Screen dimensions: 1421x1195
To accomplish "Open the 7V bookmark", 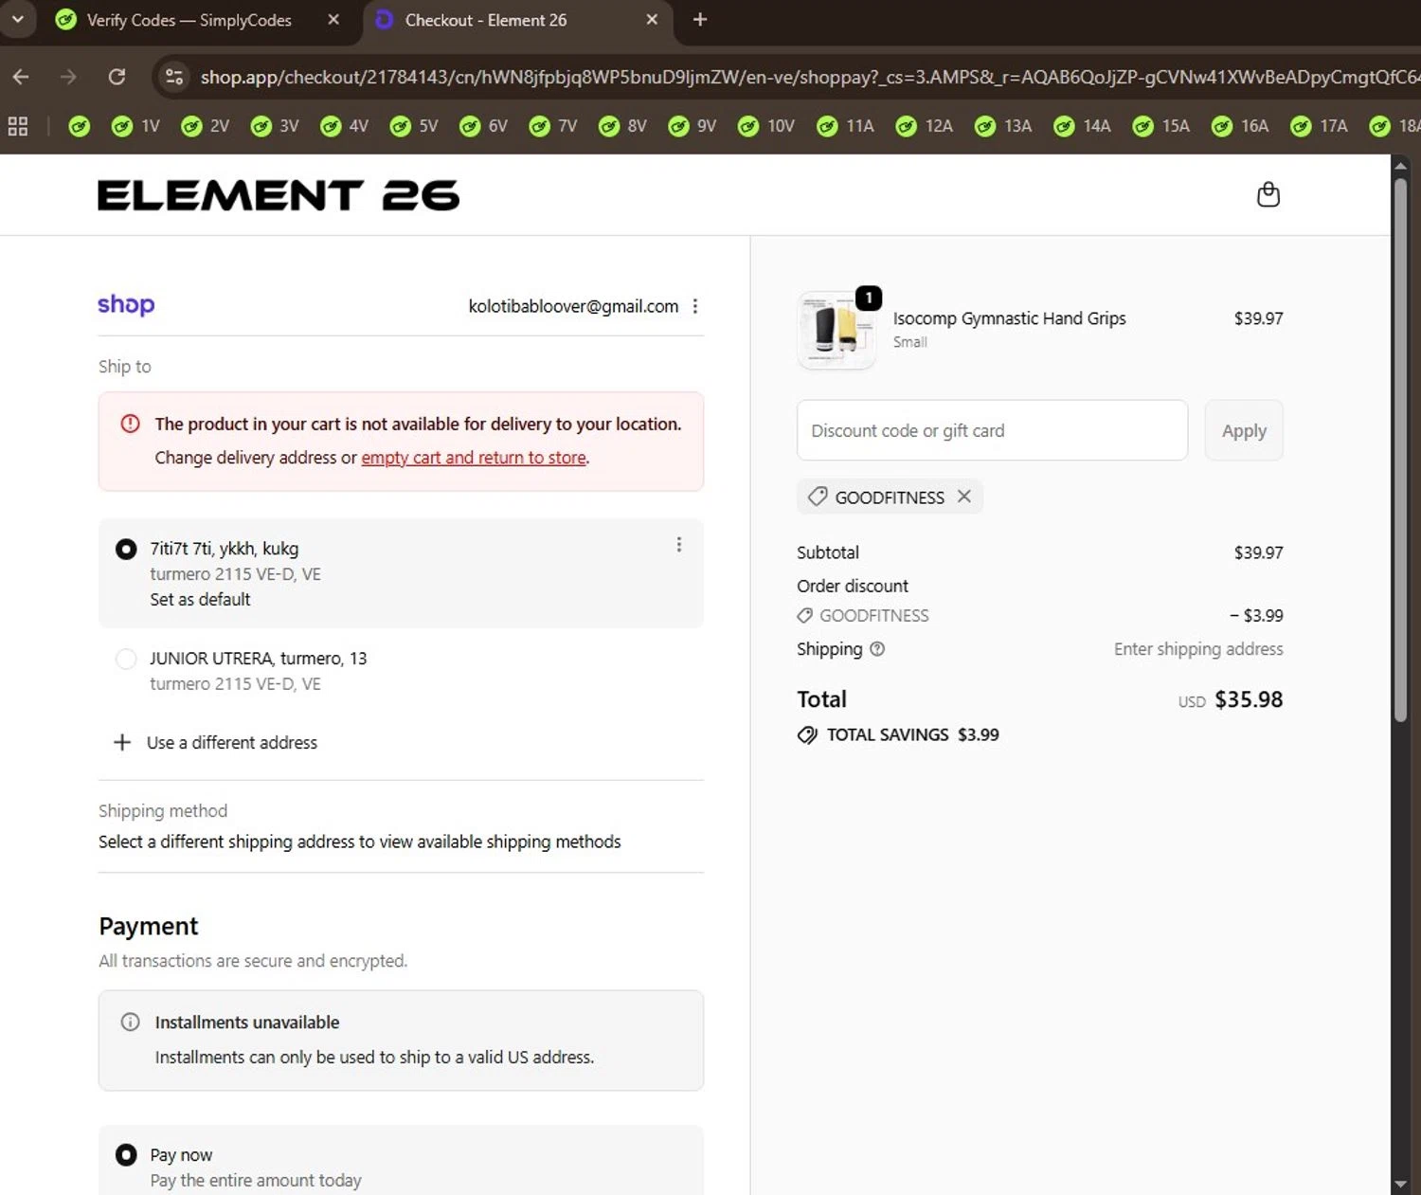I will (x=553, y=126).
